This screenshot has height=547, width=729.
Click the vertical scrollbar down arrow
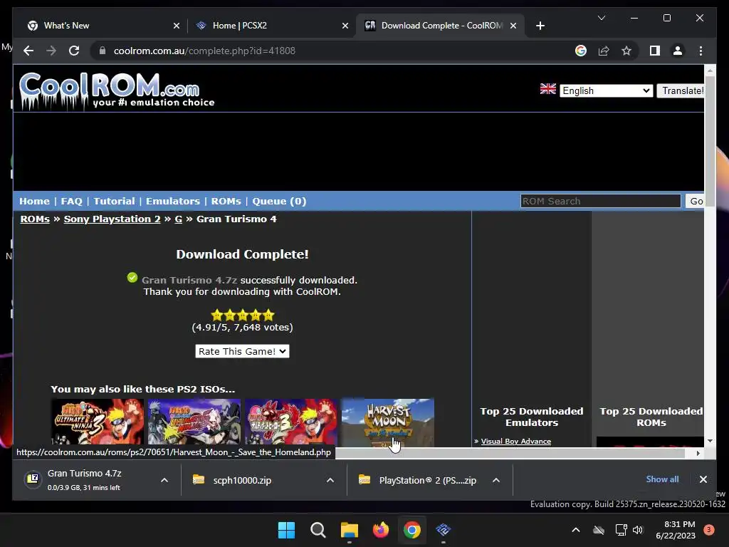coord(710,440)
